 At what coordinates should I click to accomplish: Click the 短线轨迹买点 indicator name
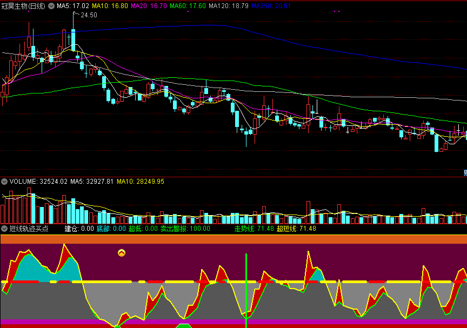click(29, 229)
